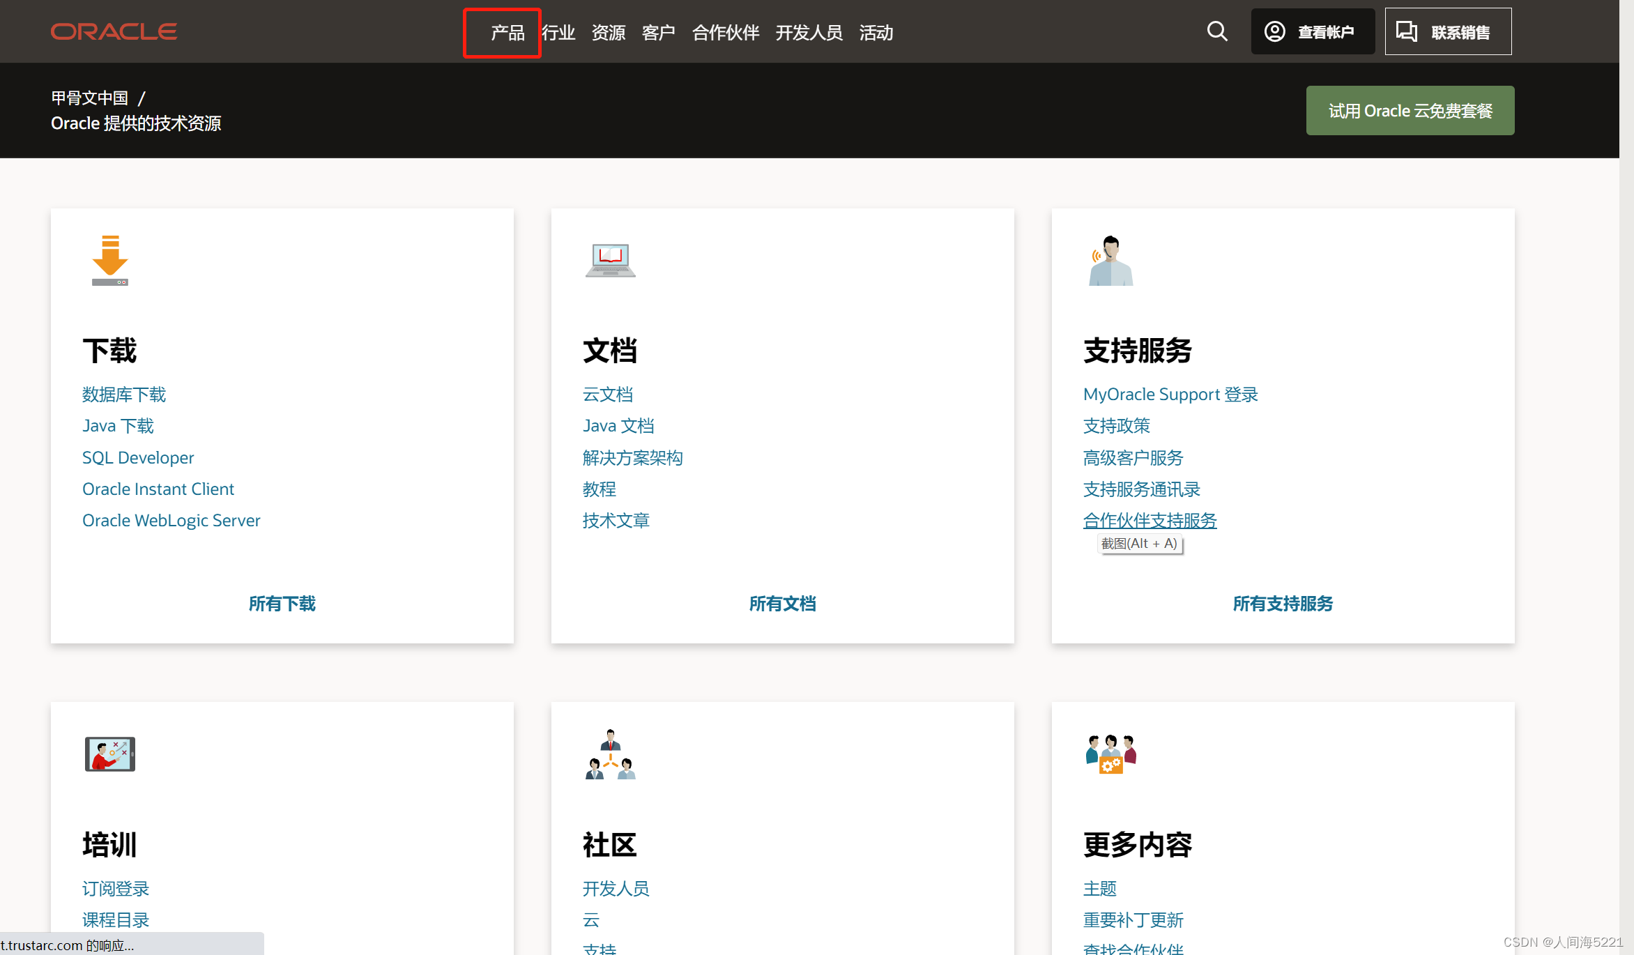Open the 合作伙伴 menu

[726, 33]
